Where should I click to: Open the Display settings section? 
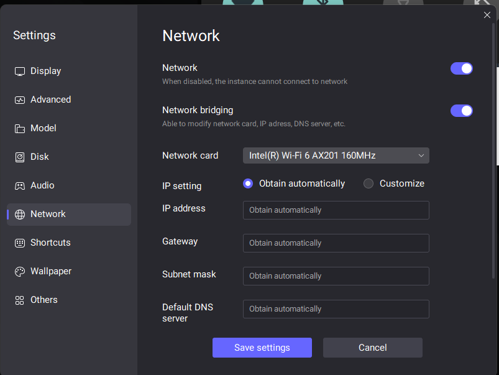[69, 71]
